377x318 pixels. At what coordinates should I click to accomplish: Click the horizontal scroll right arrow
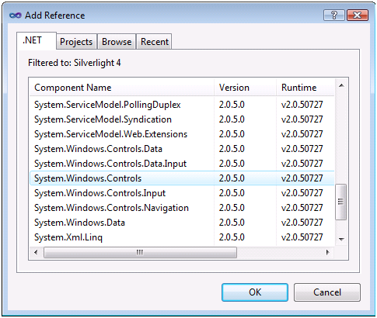click(x=328, y=252)
